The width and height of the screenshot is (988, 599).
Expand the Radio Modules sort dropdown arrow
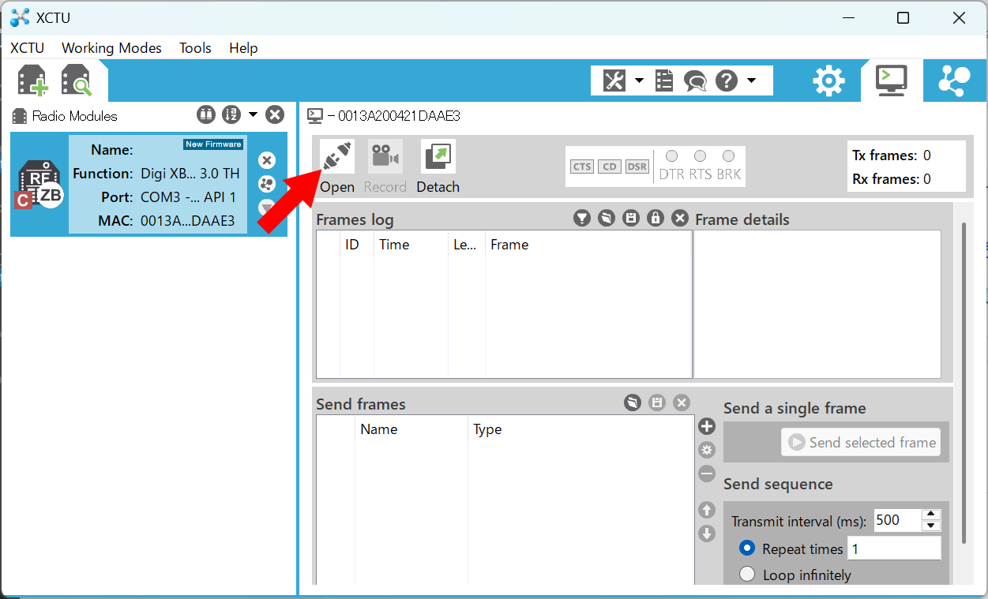tap(253, 115)
